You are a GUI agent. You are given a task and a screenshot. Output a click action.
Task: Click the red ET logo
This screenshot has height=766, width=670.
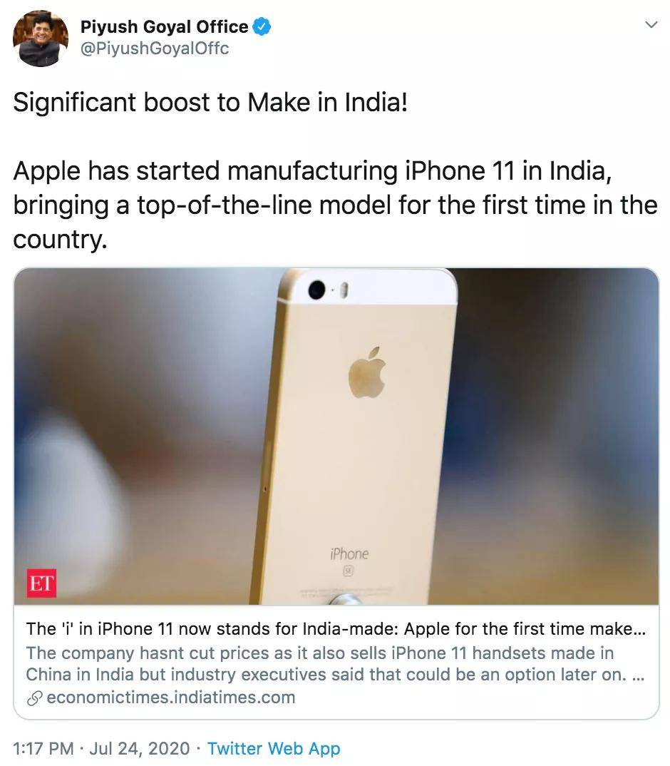(x=41, y=583)
